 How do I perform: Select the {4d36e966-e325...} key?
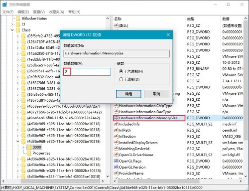pyautogui.click(x=64, y=130)
